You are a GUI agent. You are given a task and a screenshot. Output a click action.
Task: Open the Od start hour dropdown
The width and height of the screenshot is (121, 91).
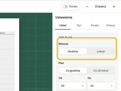click(x=72, y=86)
